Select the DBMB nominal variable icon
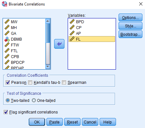 (7, 39)
